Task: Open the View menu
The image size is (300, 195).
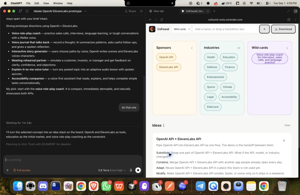Action: (46, 3)
